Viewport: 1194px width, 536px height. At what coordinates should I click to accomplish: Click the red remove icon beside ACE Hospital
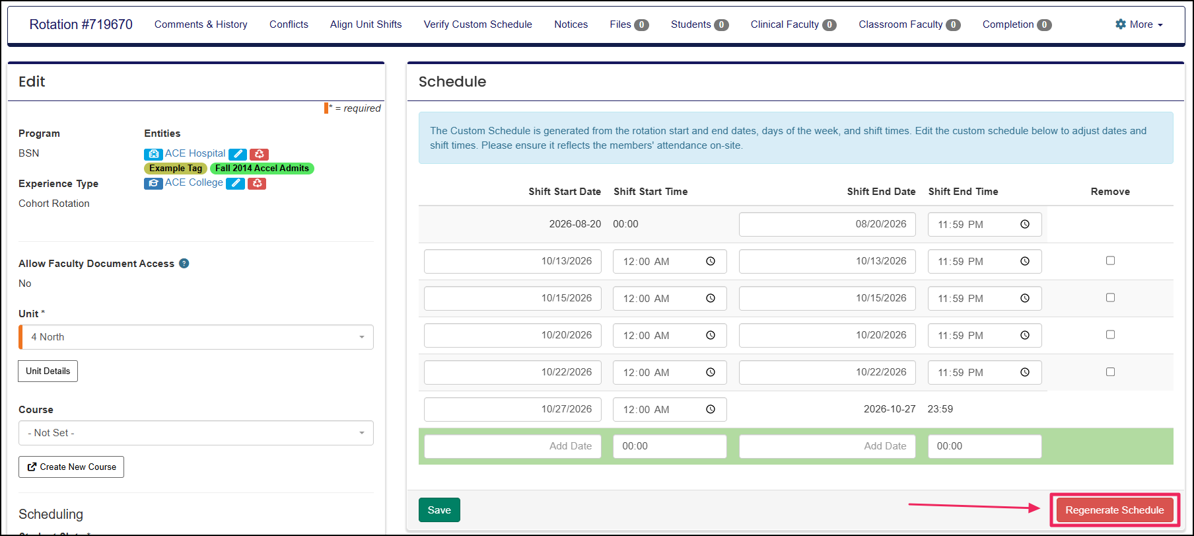click(x=259, y=154)
